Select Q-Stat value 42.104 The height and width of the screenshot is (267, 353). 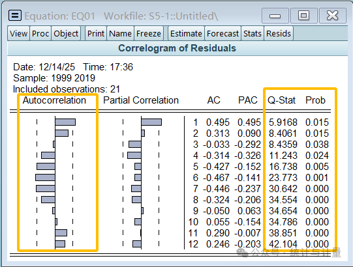[x=283, y=244]
